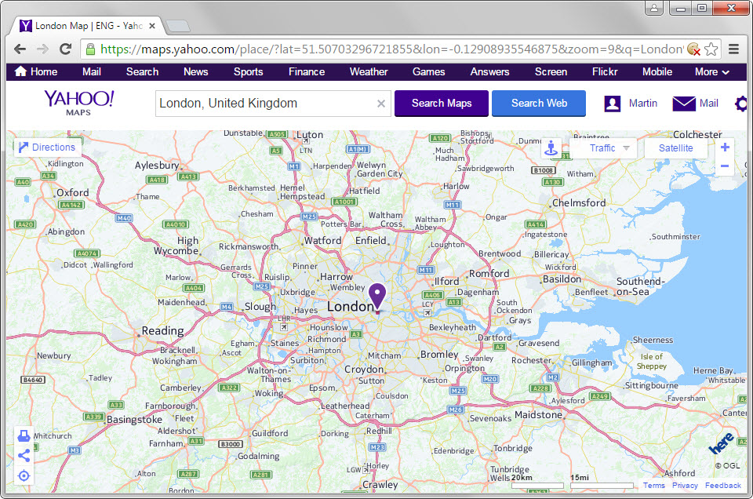The image size is (753, 499).
Task: Click the Reading label on the map
Action: click(x=162, y=331)
